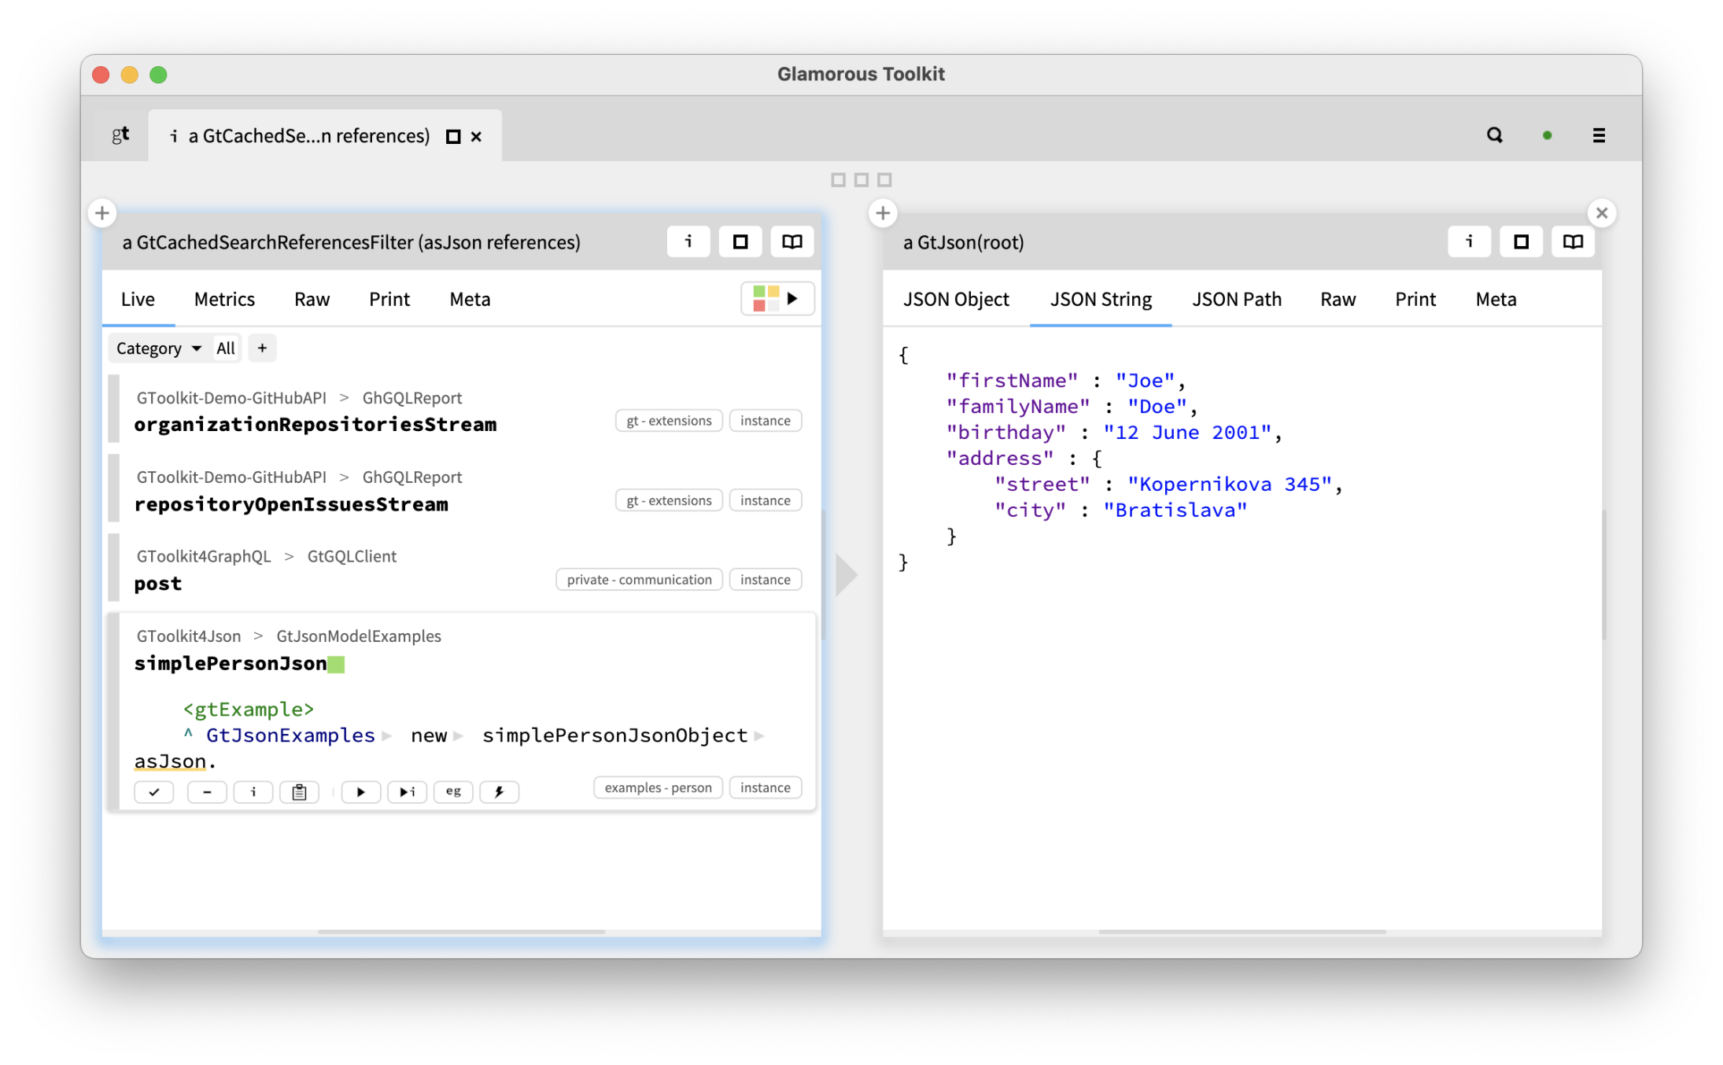
Task: Switch to the Metrics tab
Action: (224, 300)
